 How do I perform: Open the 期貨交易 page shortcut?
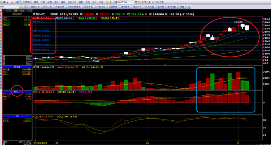46,6
